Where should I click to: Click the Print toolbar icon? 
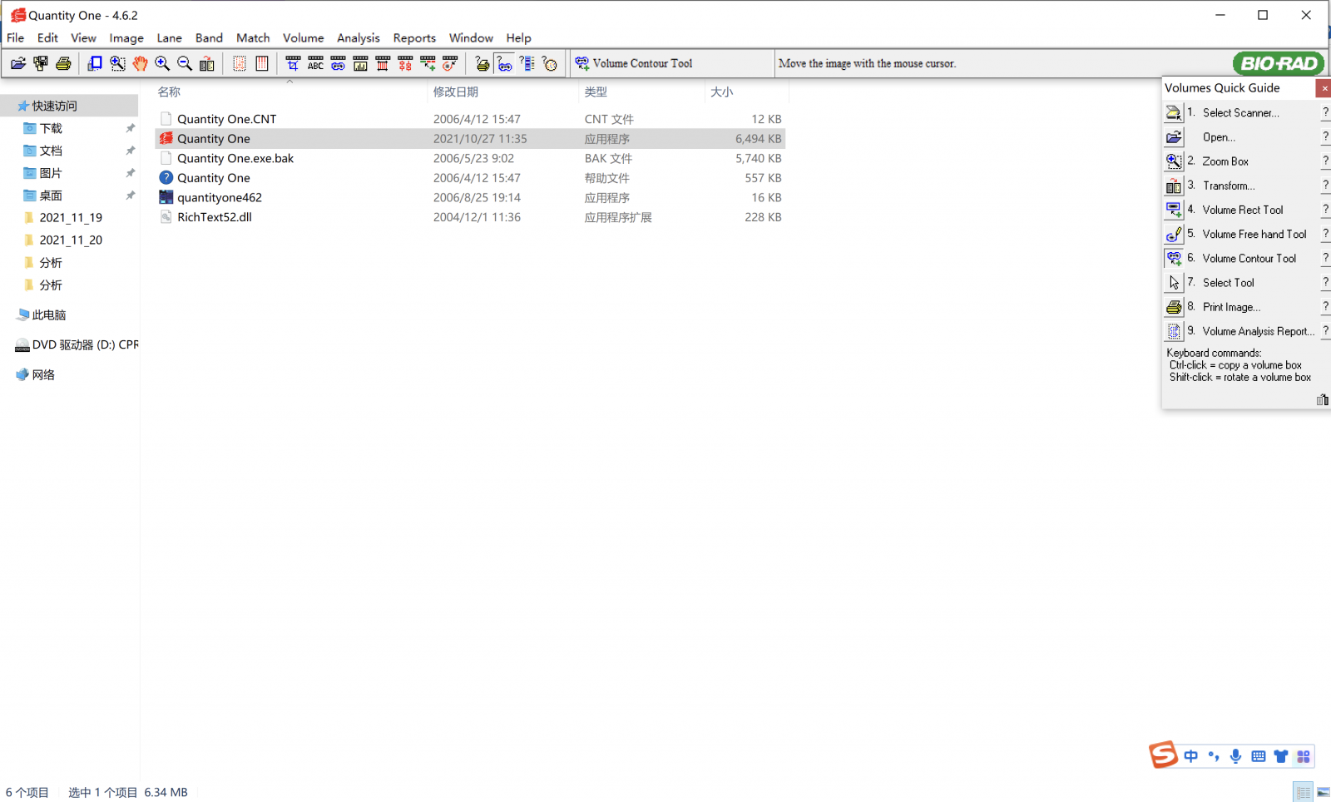(x=63, y=63)
